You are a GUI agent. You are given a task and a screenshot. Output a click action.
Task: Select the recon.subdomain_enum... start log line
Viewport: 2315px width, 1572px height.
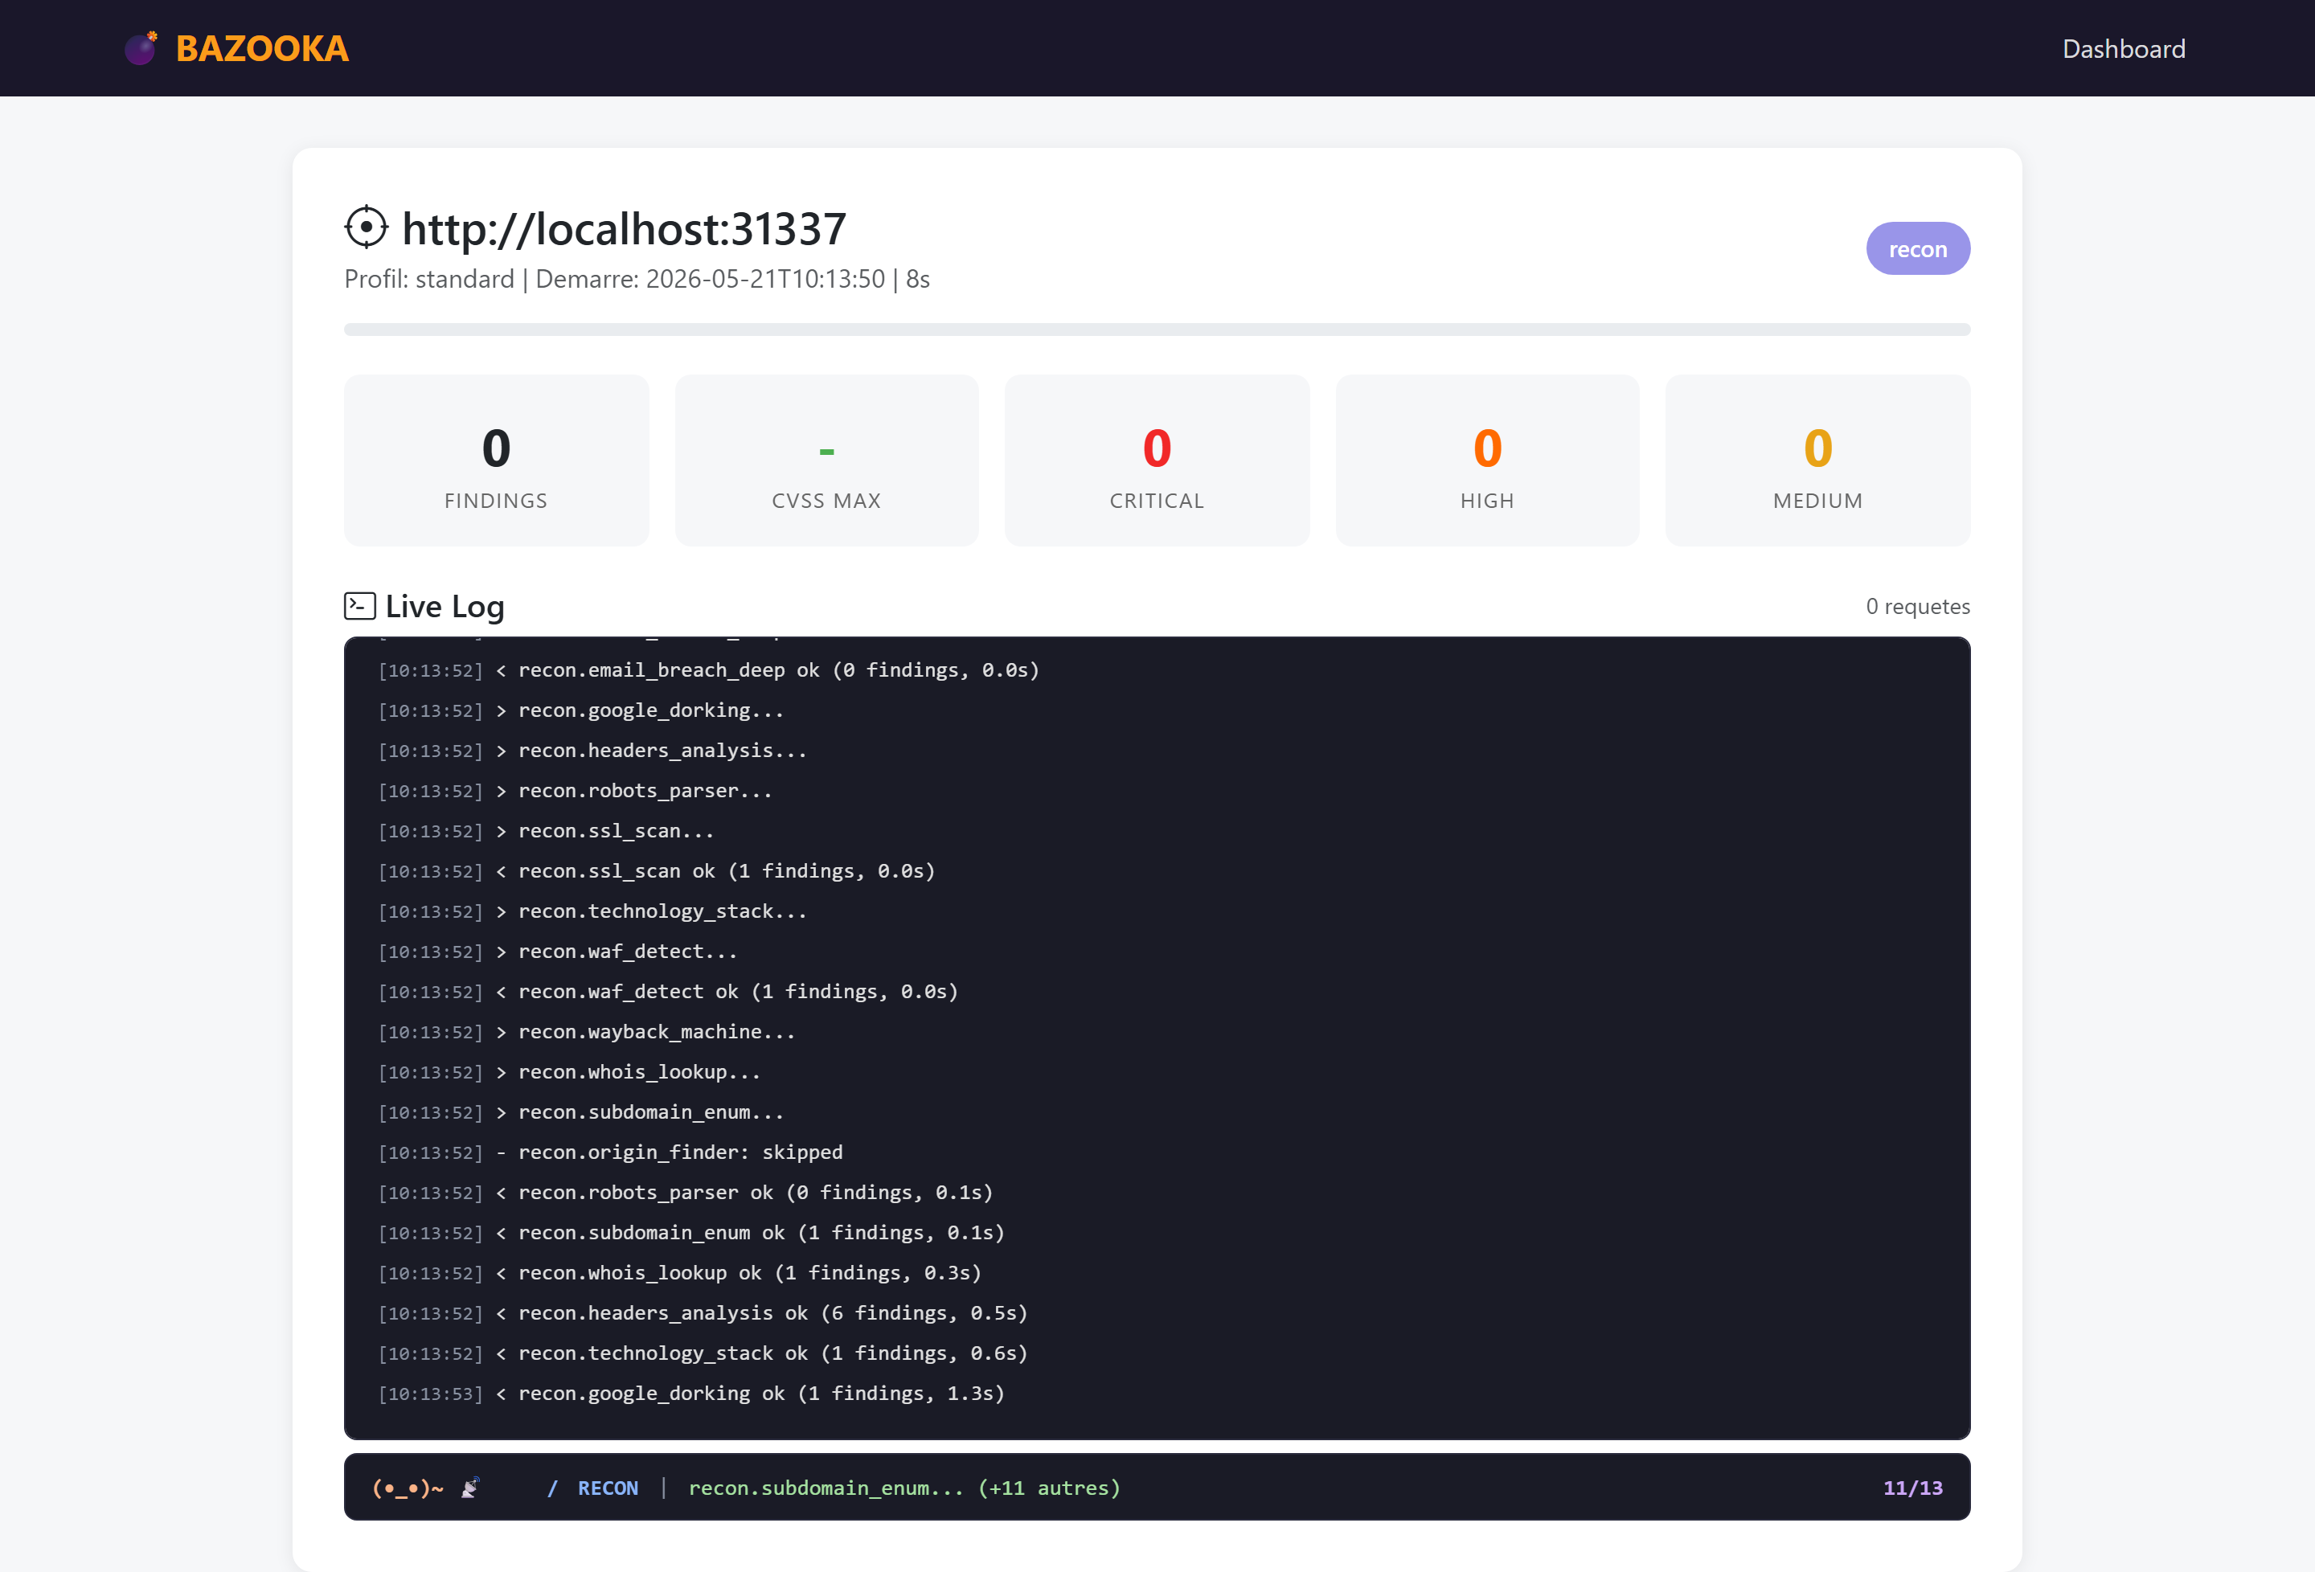click(x=580, y=1113)
